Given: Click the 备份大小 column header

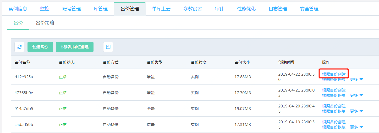Looking at the screenshot, I should (x=242, y=62).
